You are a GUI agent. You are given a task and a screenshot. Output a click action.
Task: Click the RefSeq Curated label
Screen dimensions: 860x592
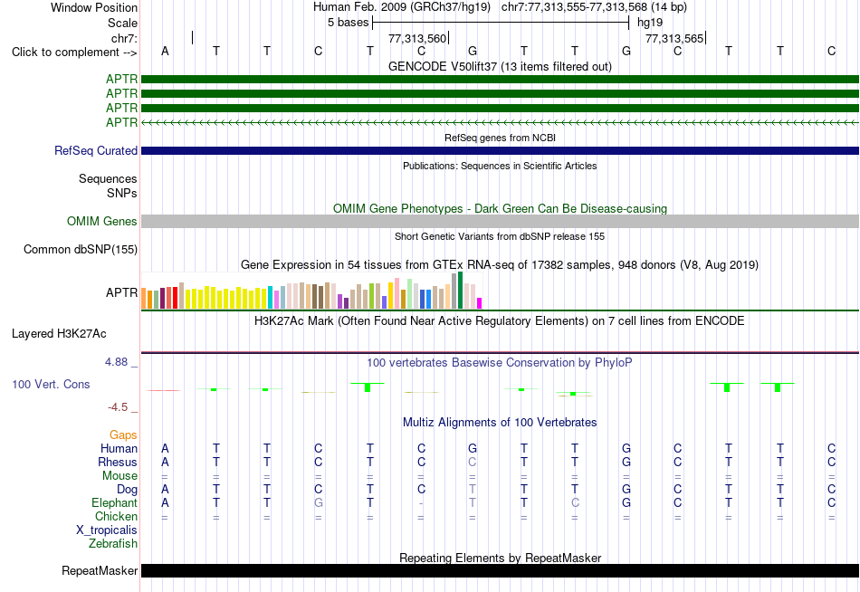click(96, 150)
